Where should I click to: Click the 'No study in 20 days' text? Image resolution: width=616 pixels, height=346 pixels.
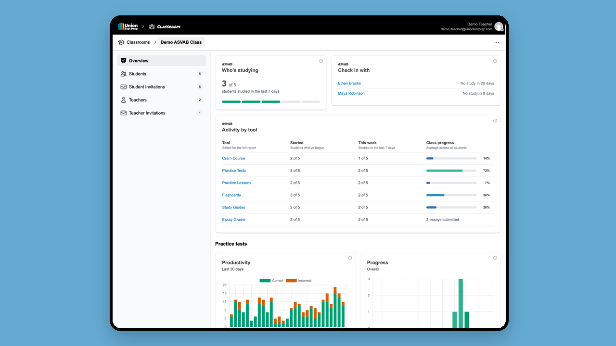(477, 84)
